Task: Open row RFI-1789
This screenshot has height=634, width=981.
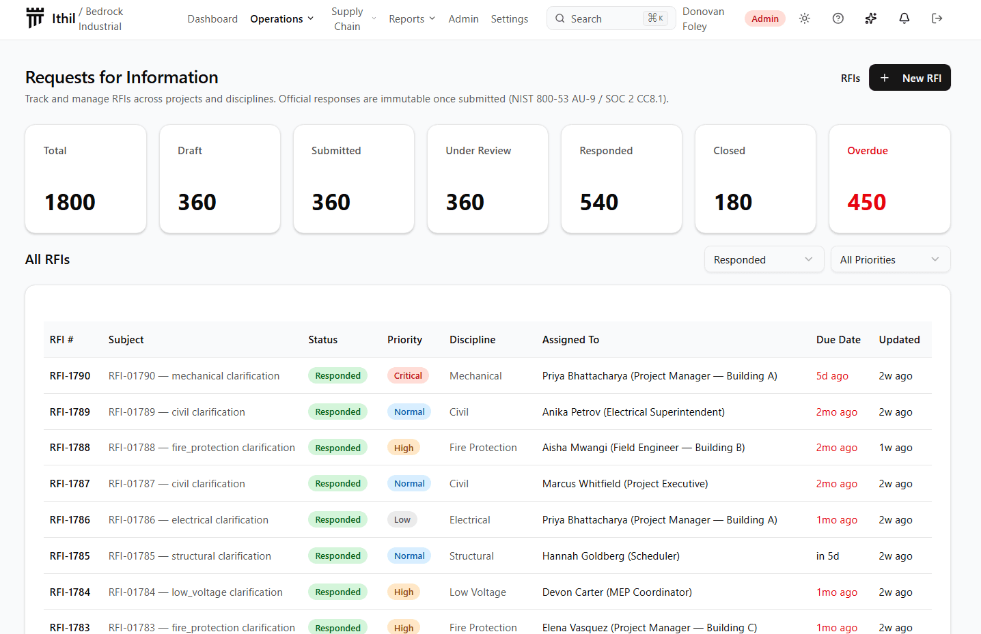Action: coord(488,412)
